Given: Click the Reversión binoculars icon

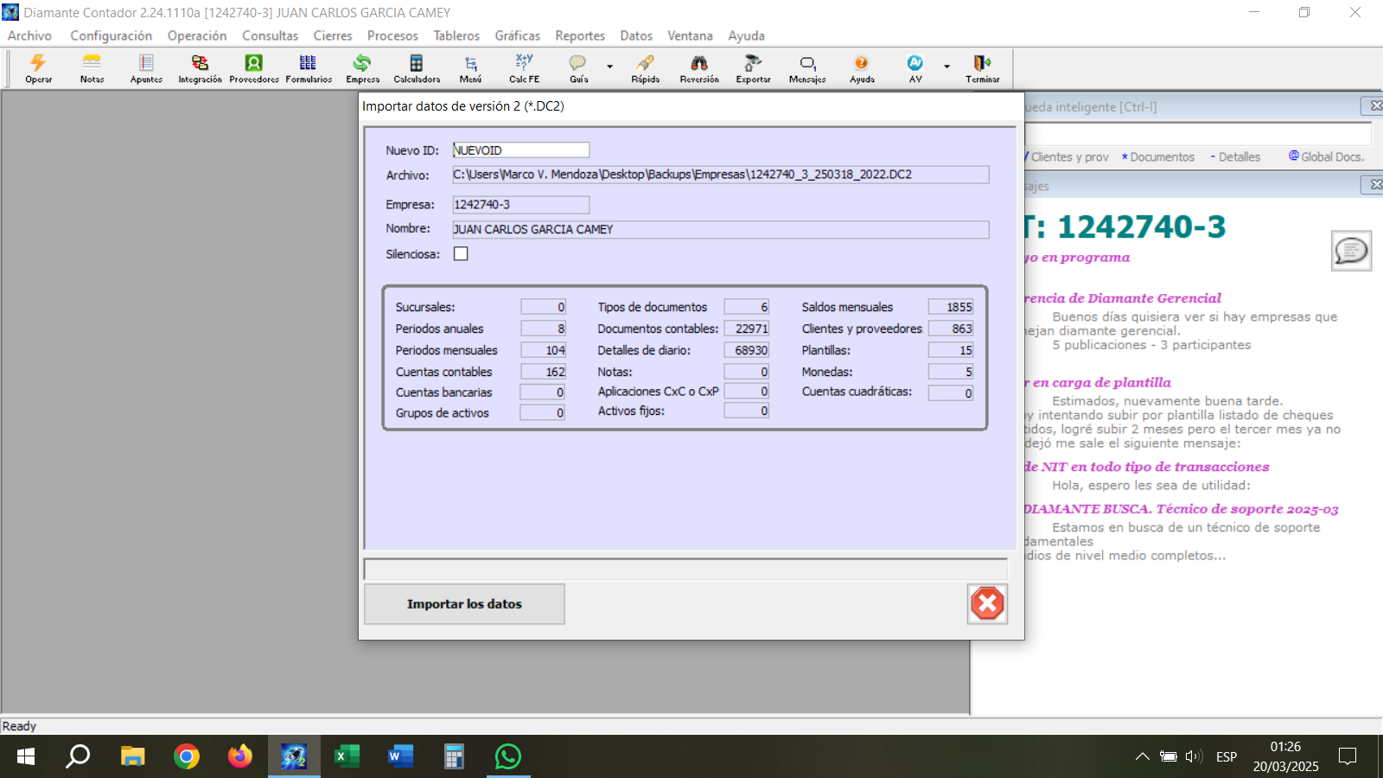Looking at the screenshot, I should pos(699,67).
